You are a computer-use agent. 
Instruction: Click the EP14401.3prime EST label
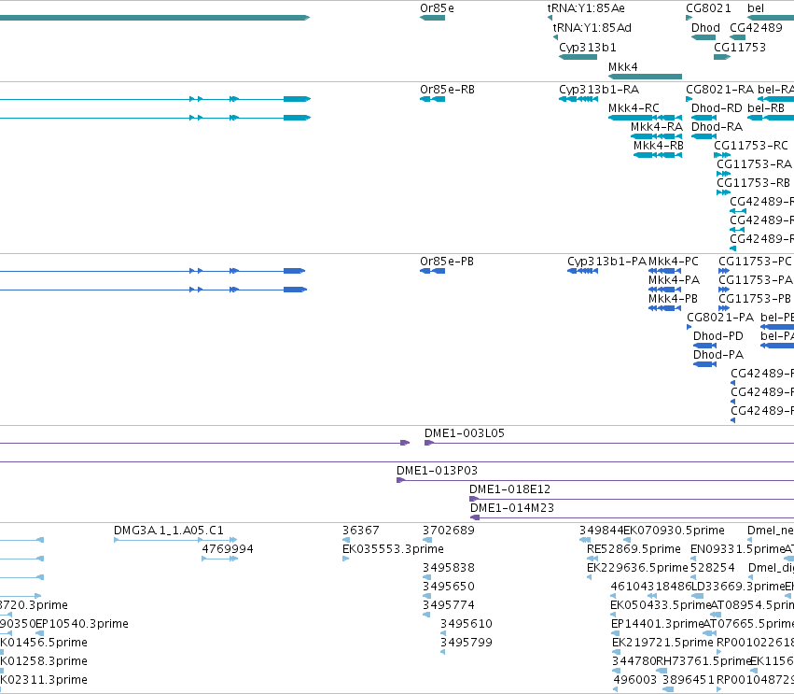(x=657, y=624)
